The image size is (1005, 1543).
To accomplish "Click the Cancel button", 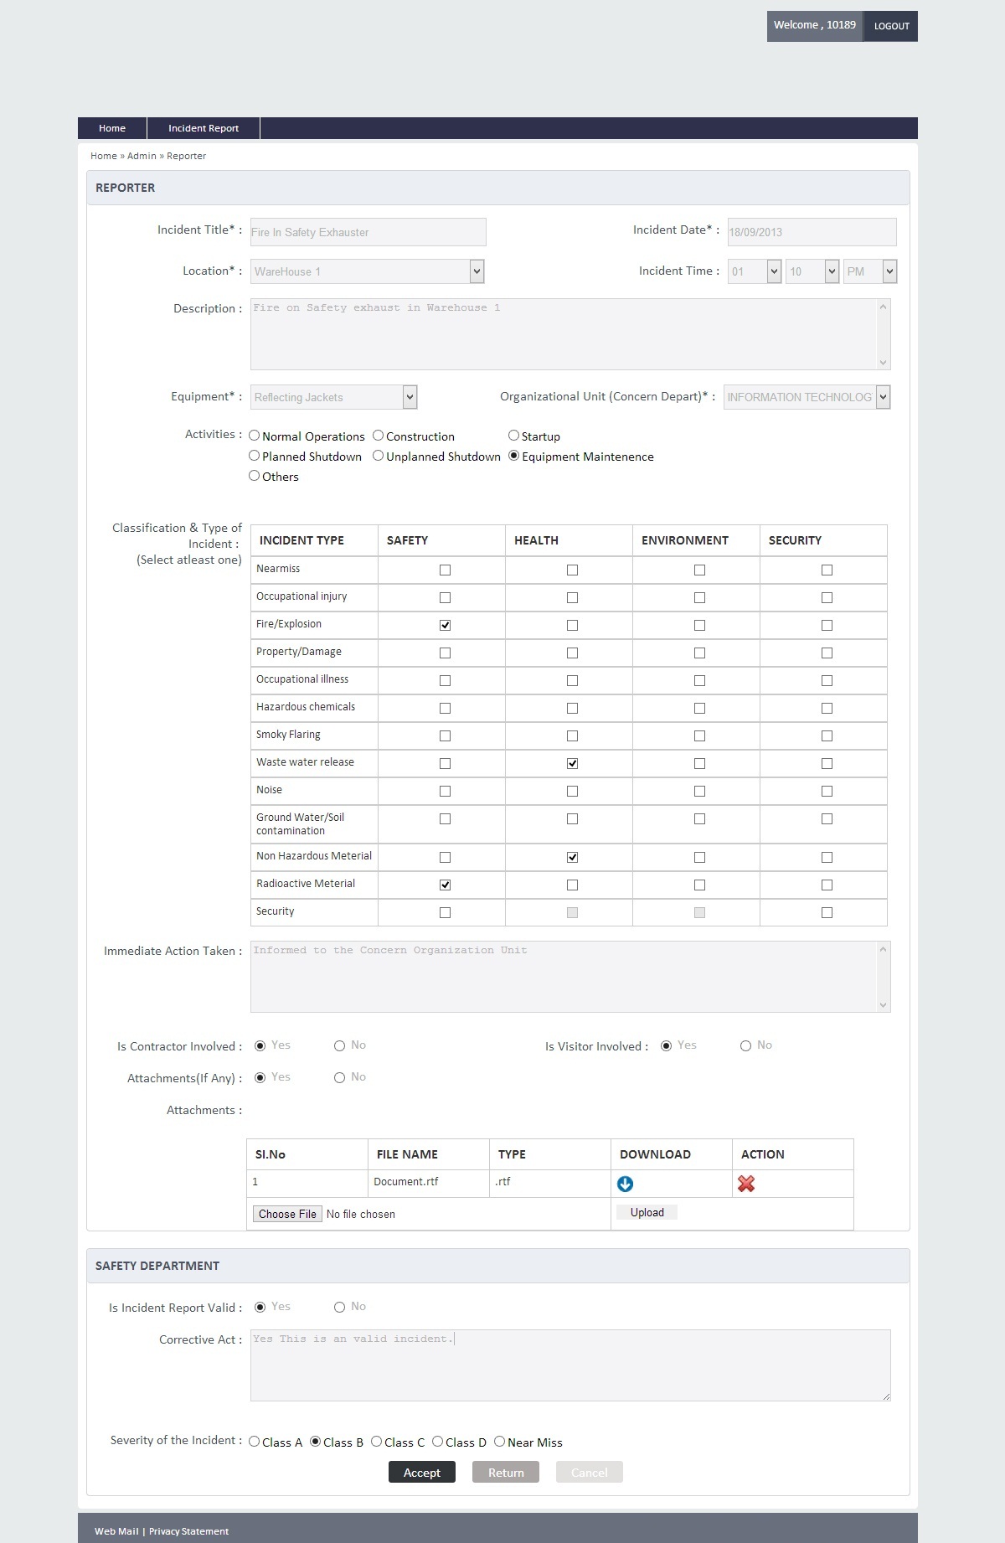I will pyautogui.click(x=590, y=1472).
